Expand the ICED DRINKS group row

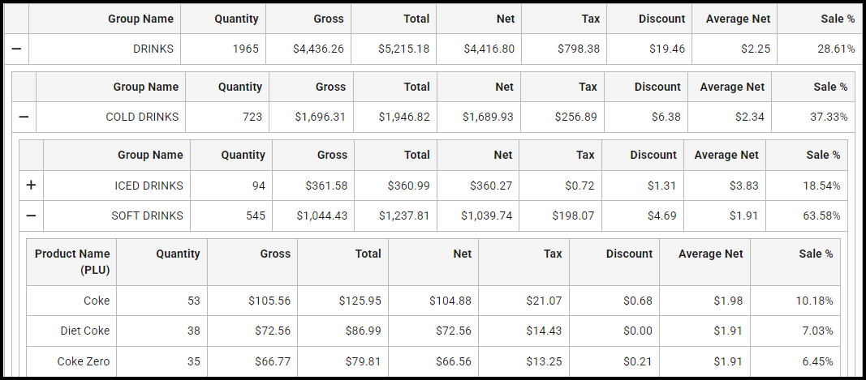tap(31, 186)
